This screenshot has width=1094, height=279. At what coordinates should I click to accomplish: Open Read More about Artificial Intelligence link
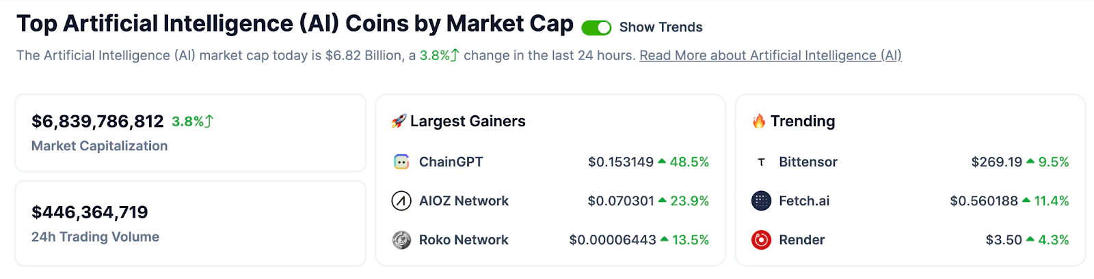(771, 56)
